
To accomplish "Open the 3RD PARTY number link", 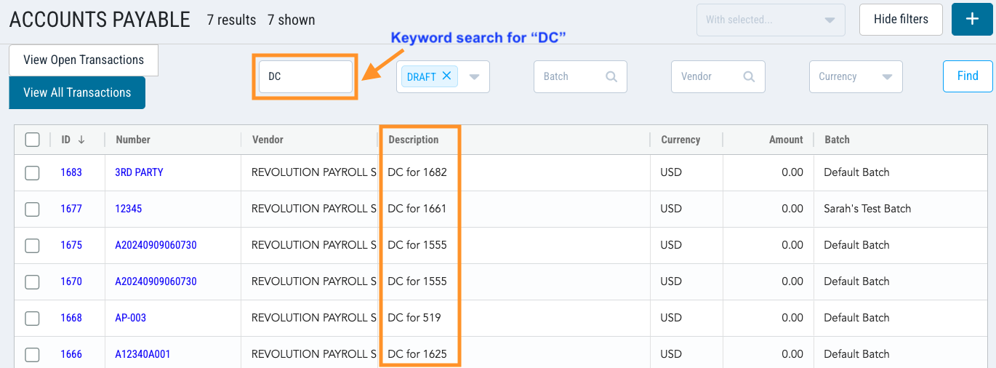I will 139,172.
